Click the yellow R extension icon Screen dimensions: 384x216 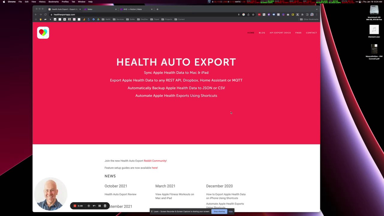tap(293, 14)
